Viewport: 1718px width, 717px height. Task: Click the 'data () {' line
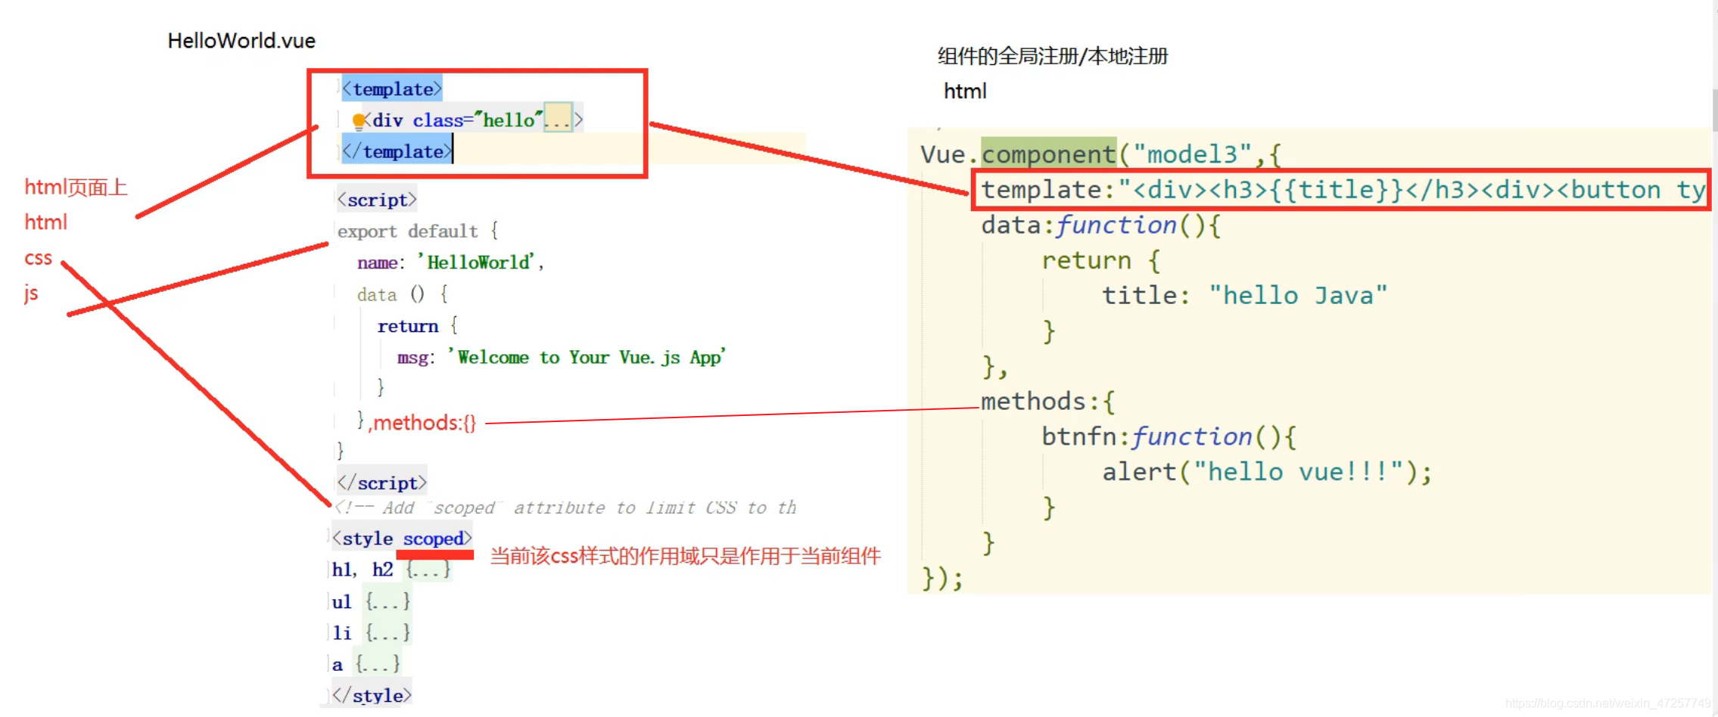click(x=403, y=294)
